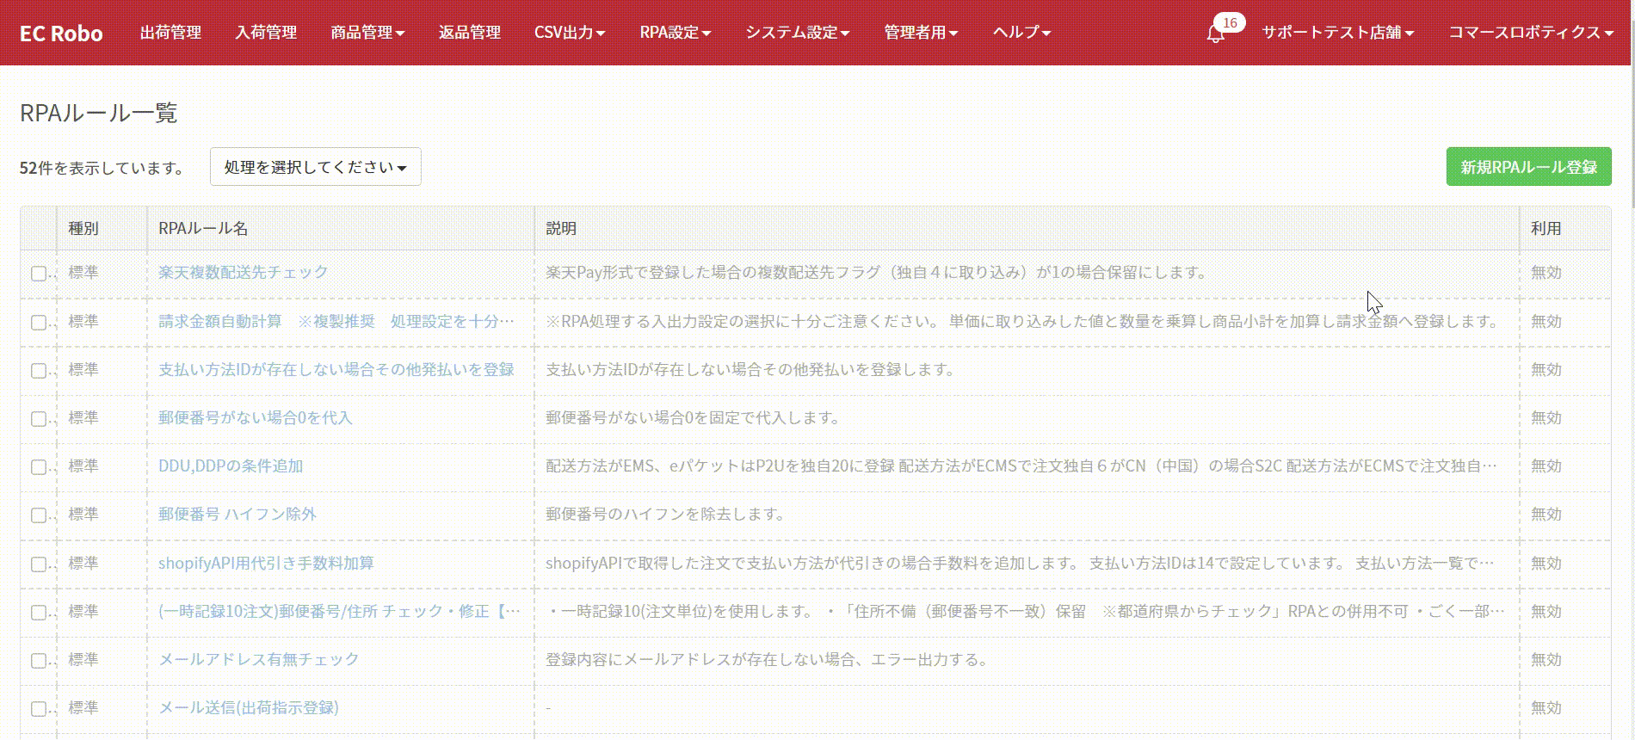1635x740 pixels.
Task: Check the DDU,DDPの条件追加 row checkbox
Action: pyautogui.click(x=39, y=467)
